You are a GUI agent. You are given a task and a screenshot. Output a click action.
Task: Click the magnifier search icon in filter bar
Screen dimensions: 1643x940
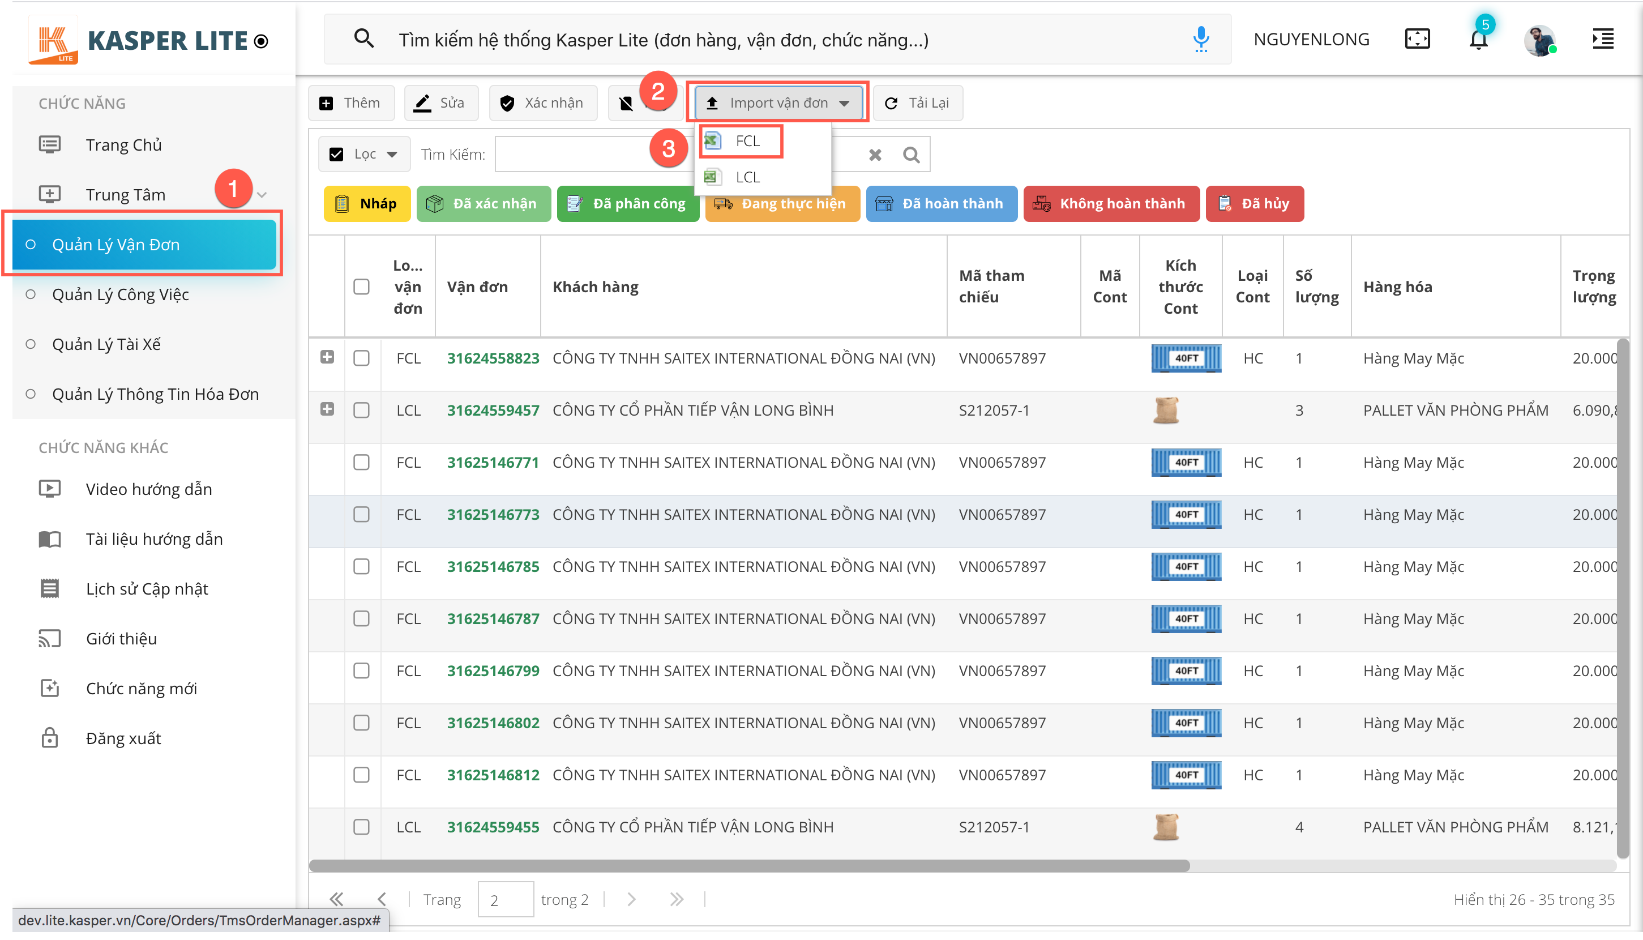tap(911, 155)
